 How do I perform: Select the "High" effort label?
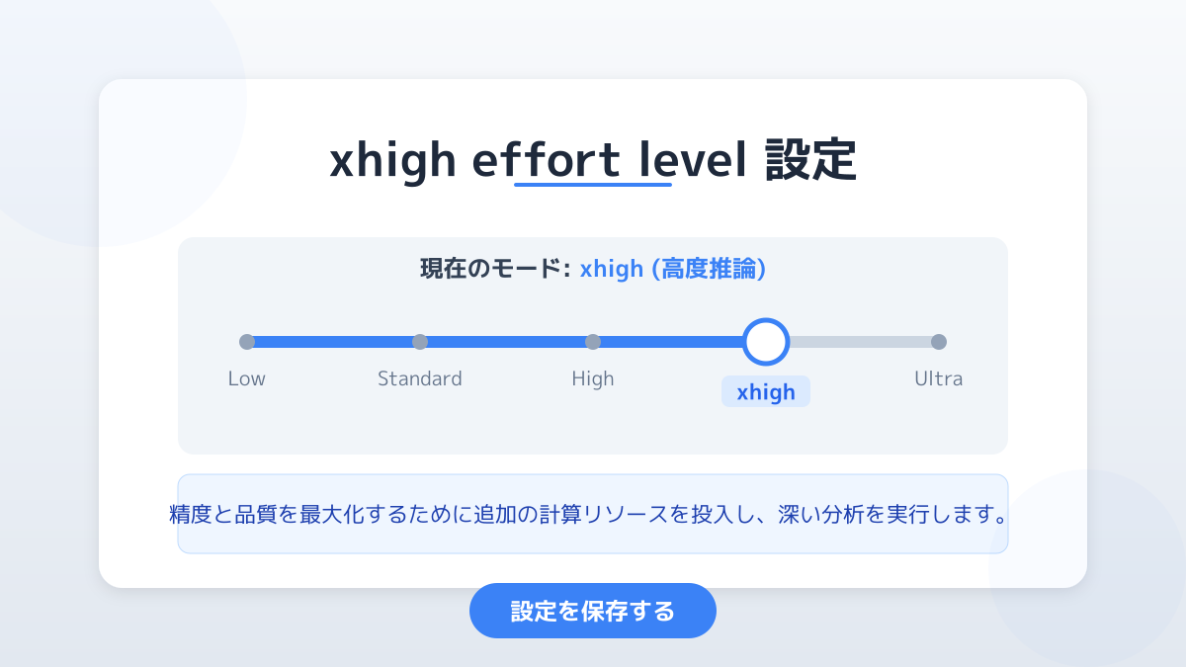tap(593, 378)
